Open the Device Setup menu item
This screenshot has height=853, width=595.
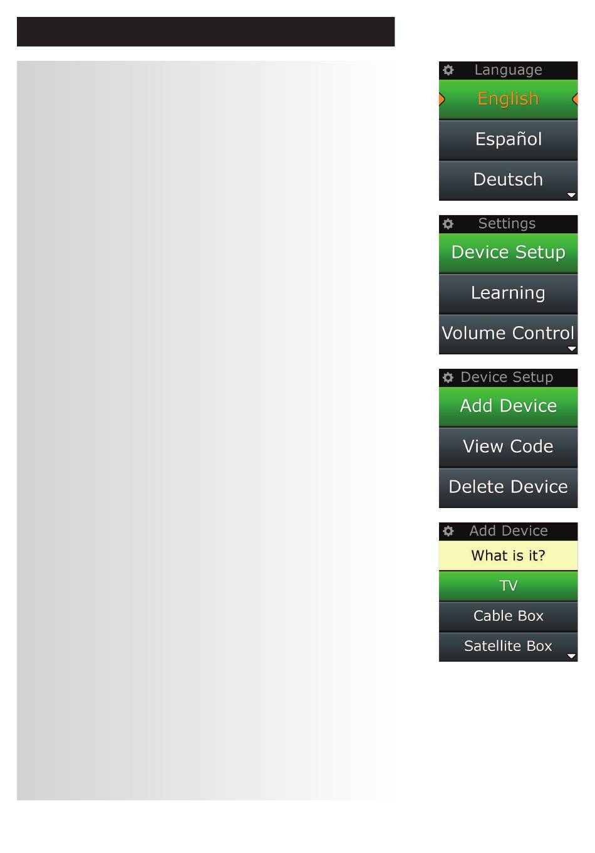[508, 253]
